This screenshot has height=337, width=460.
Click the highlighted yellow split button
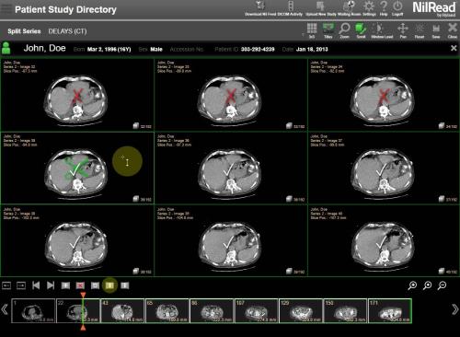[109, 285]
